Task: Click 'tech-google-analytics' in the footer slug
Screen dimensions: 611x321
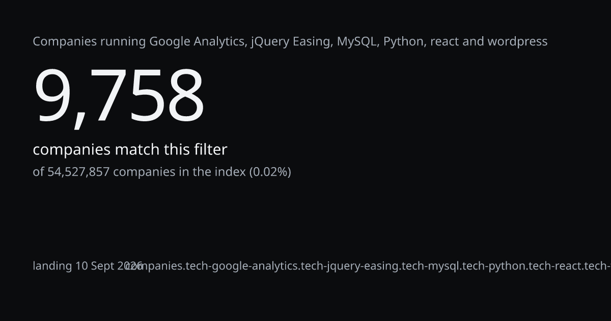Action: tap(242, 266)
